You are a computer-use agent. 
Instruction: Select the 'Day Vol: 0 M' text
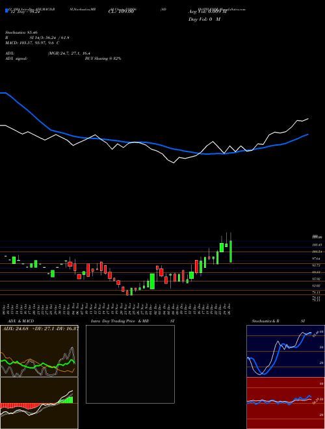[x=204, y=19]
